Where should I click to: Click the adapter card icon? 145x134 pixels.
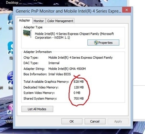click(27, 34)
